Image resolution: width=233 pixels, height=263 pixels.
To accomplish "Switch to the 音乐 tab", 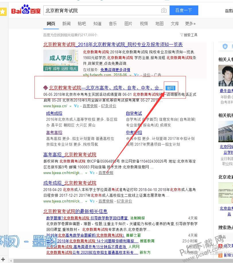I will (113, 24).
